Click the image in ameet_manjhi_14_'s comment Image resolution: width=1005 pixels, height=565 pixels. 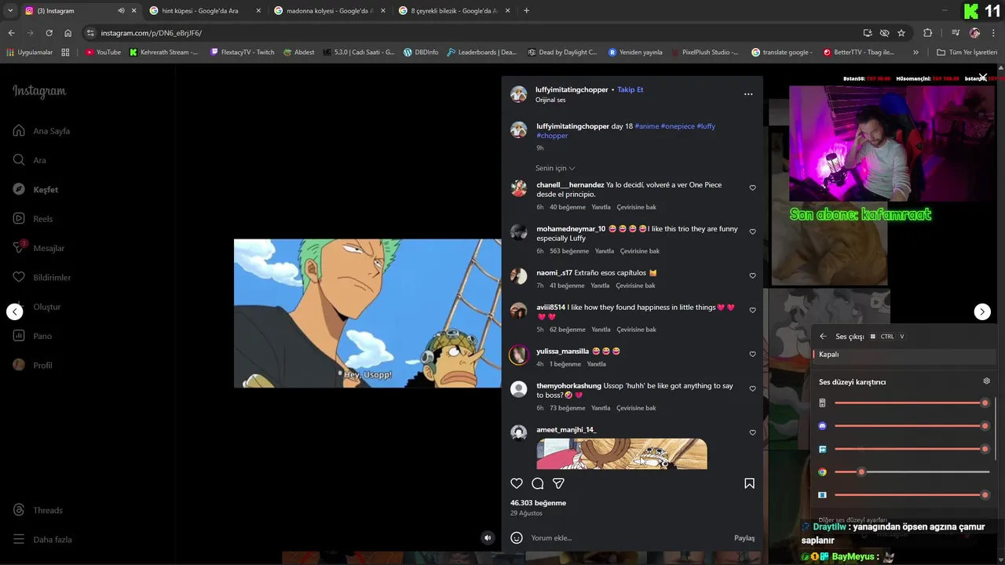click(x=622, y=454)
